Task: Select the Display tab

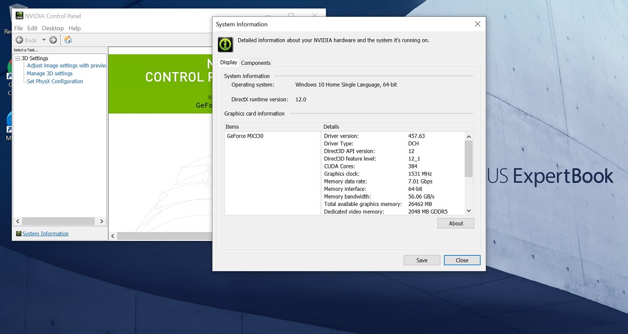Action: coord(228,62)
